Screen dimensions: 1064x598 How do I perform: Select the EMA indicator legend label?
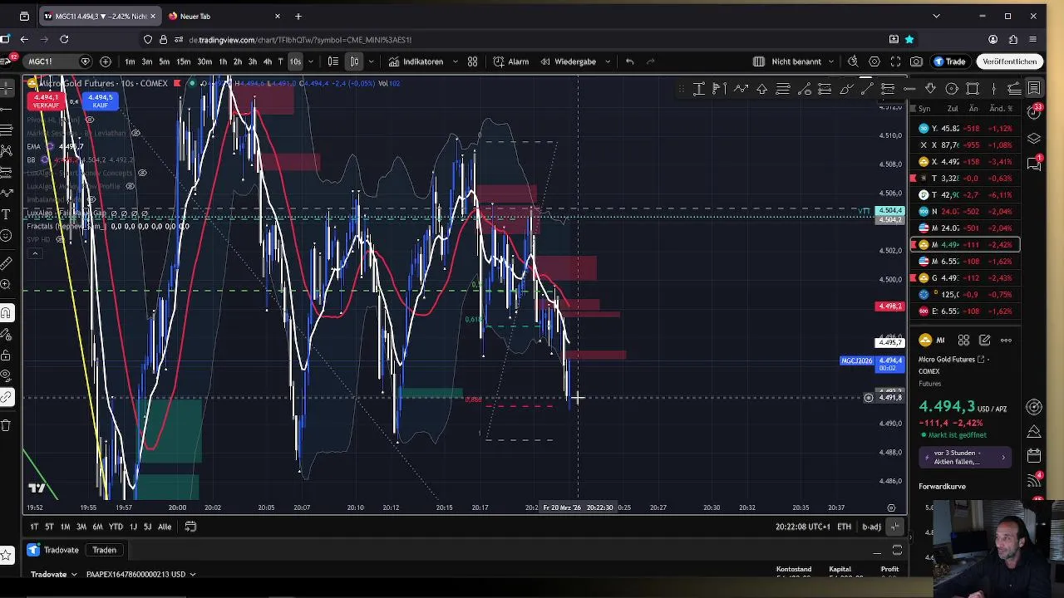coord(34,146)
